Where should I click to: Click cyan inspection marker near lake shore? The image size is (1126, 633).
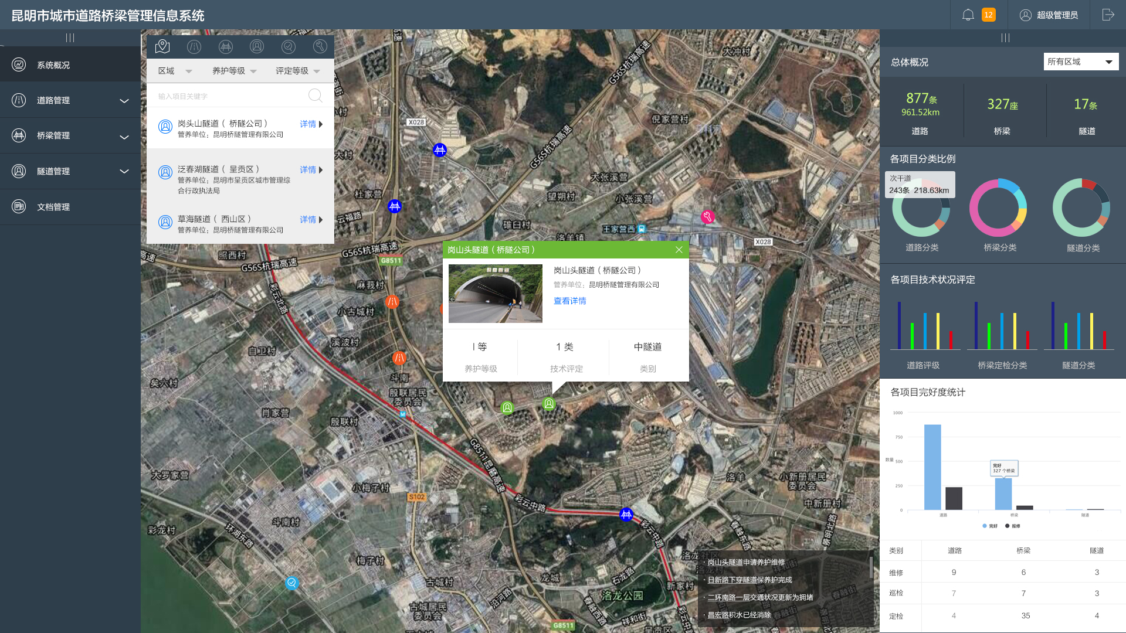click(x=291, y=583)
